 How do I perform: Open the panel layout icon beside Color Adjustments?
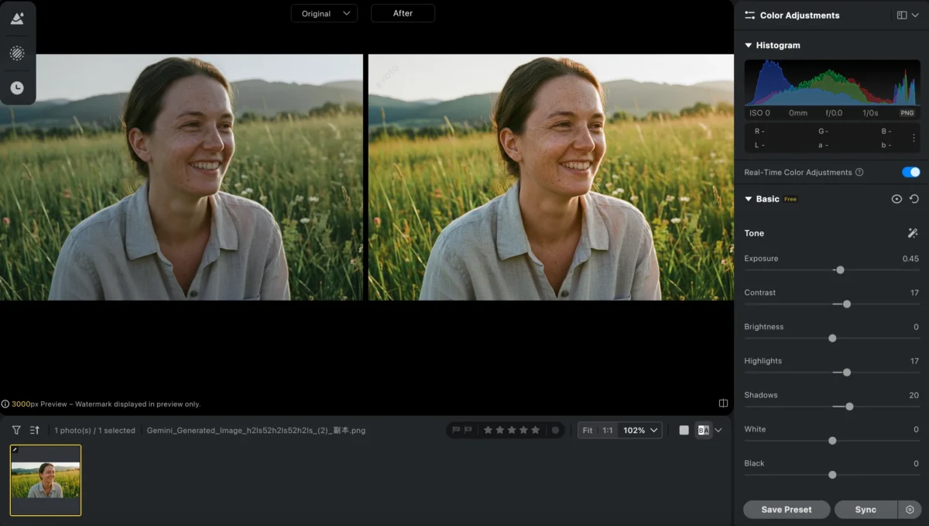tap(902, 15)
